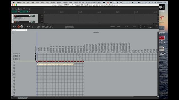Toggle auto-crossfade toolbar icon
The width and height of the screenshot is (179, 100).
pos(13,12)
